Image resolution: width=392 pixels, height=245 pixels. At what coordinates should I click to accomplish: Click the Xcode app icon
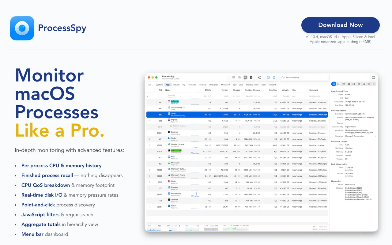tap(169, 205)
